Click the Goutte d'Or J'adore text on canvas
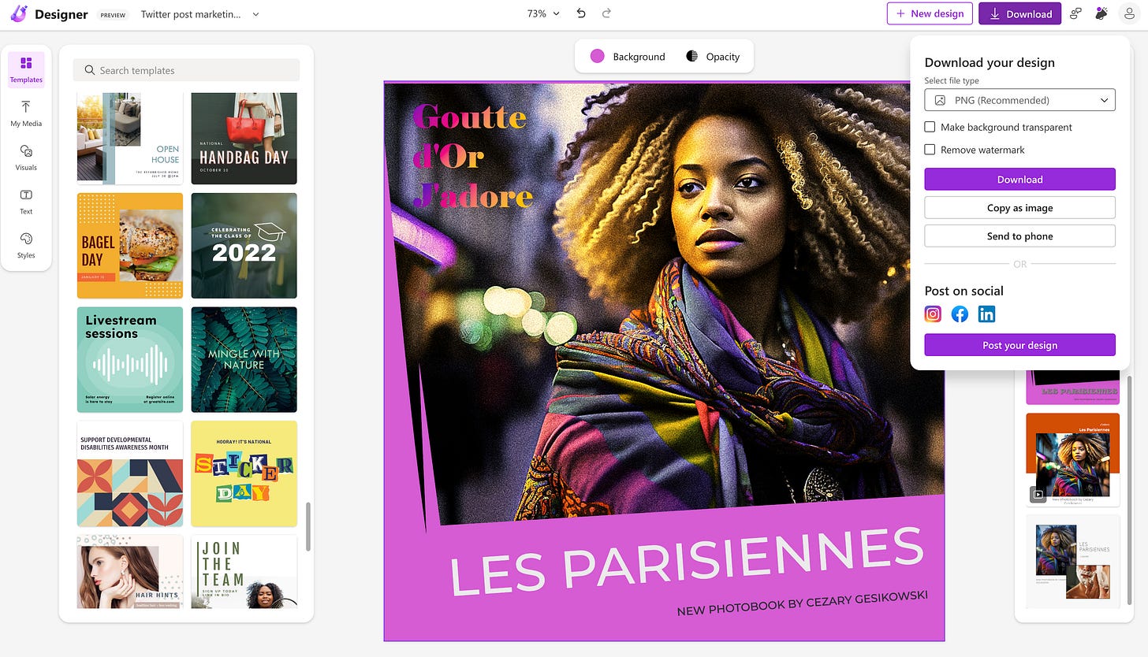 pyautogui.click(x=471, y=157)
